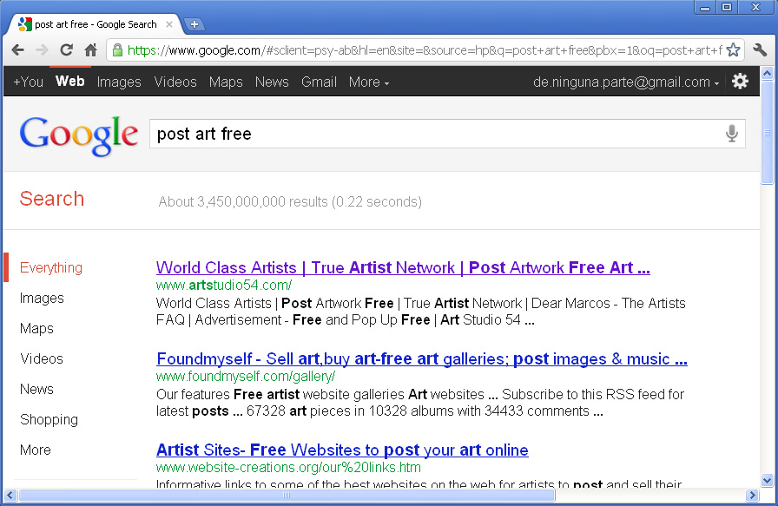Reload the page with the refresh icon
The height and width of the screenshot is (506, 778).
67,50
